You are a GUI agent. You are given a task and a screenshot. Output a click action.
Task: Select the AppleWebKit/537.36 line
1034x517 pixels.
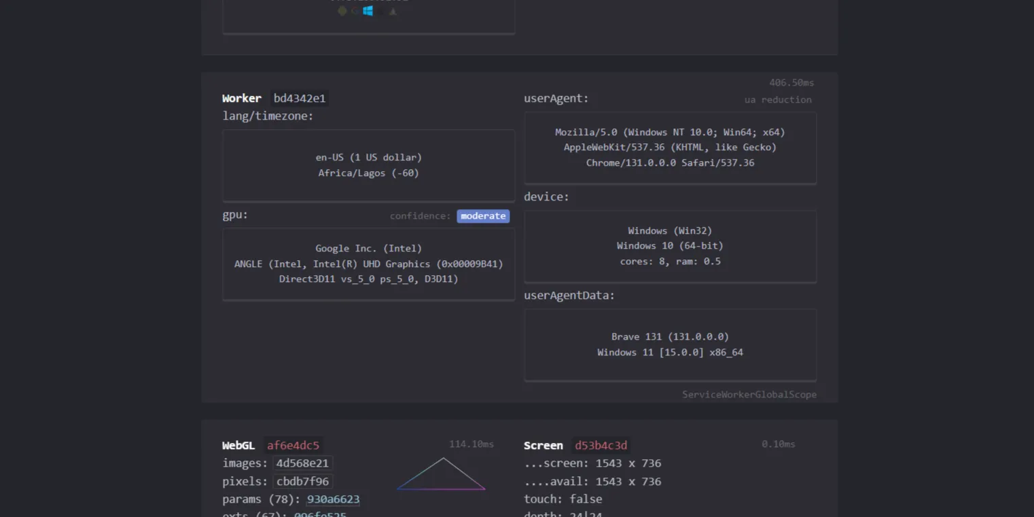click(670, 147)
